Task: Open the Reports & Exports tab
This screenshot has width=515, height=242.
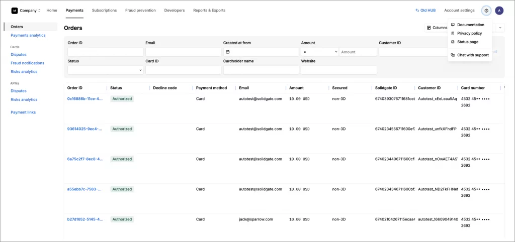Action: 209,11
